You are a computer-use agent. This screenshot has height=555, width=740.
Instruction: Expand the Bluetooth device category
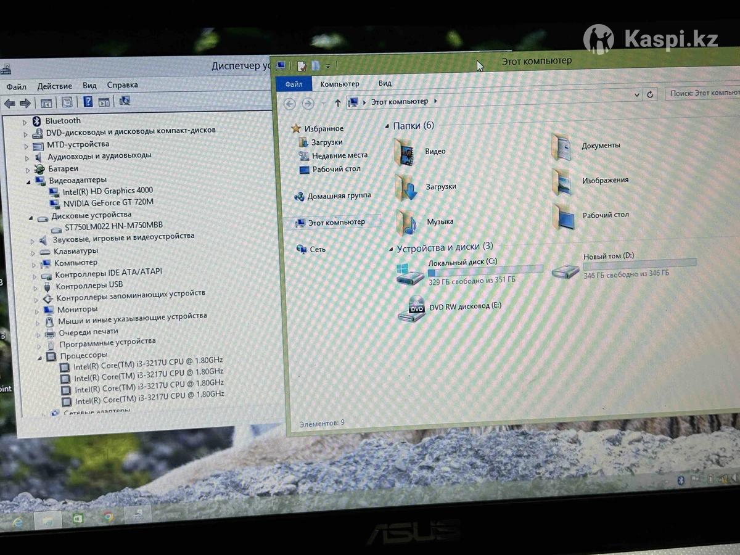click(25, 121)
